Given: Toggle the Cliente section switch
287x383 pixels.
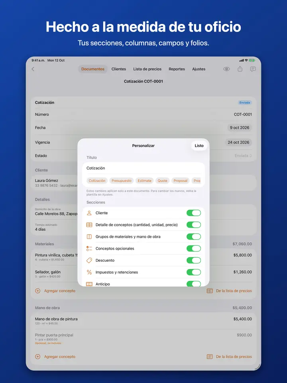Looking at the screenshot, I should [194, 213].
